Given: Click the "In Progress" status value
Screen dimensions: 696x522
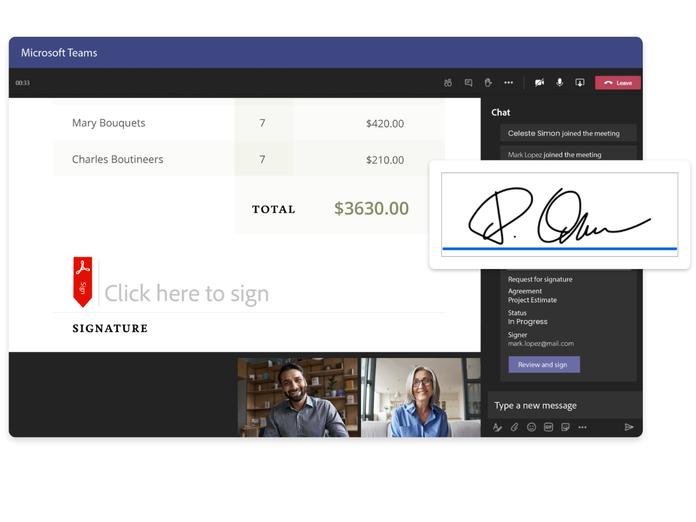Looking at the screenshot, I should [x=527, y=322].
